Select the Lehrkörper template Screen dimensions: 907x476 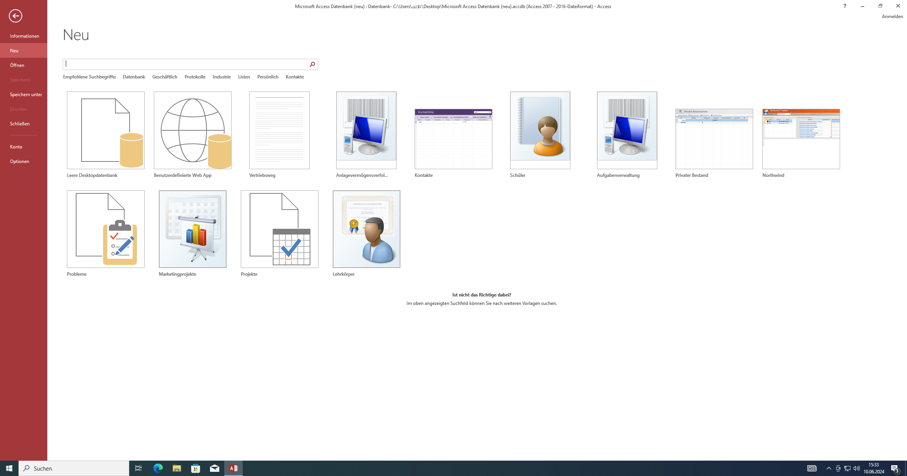[366, 229]
